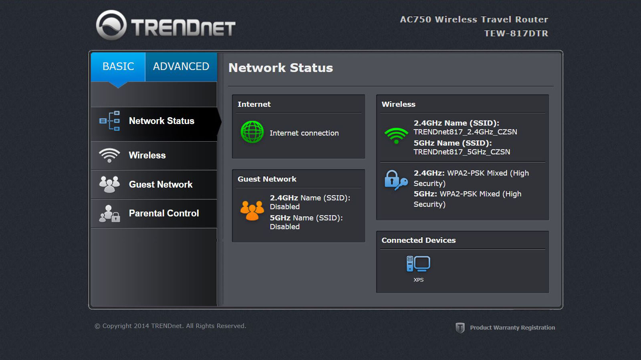Click the Guest Network panel heading
Viewport: 641px width, 360px height.
[267, 179]
